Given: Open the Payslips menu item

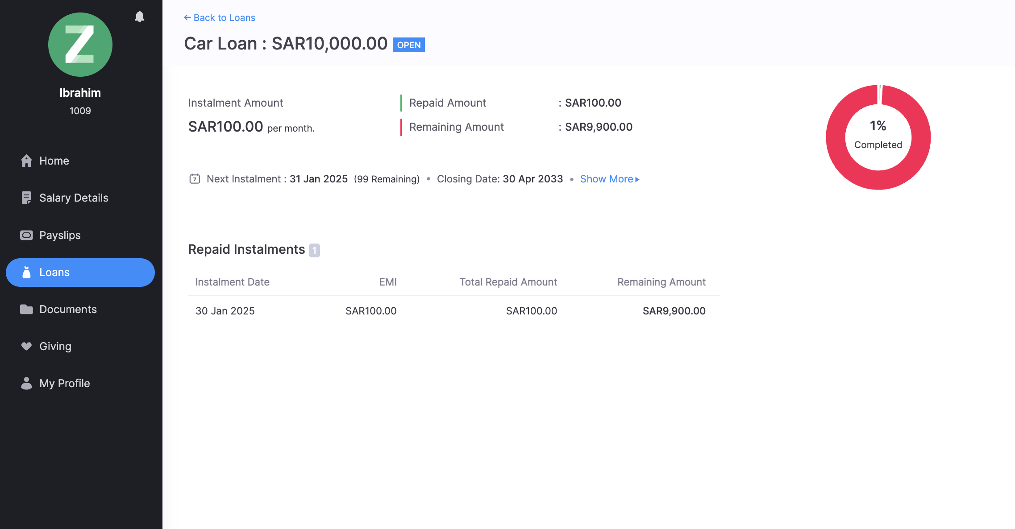Looking at the screenshot, I should point(60,235).
